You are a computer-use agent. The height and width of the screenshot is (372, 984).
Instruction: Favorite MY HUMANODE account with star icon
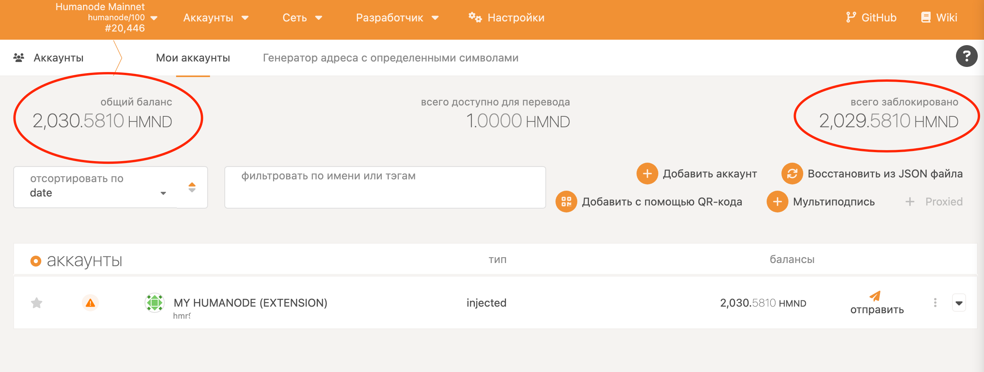[37, 303]
